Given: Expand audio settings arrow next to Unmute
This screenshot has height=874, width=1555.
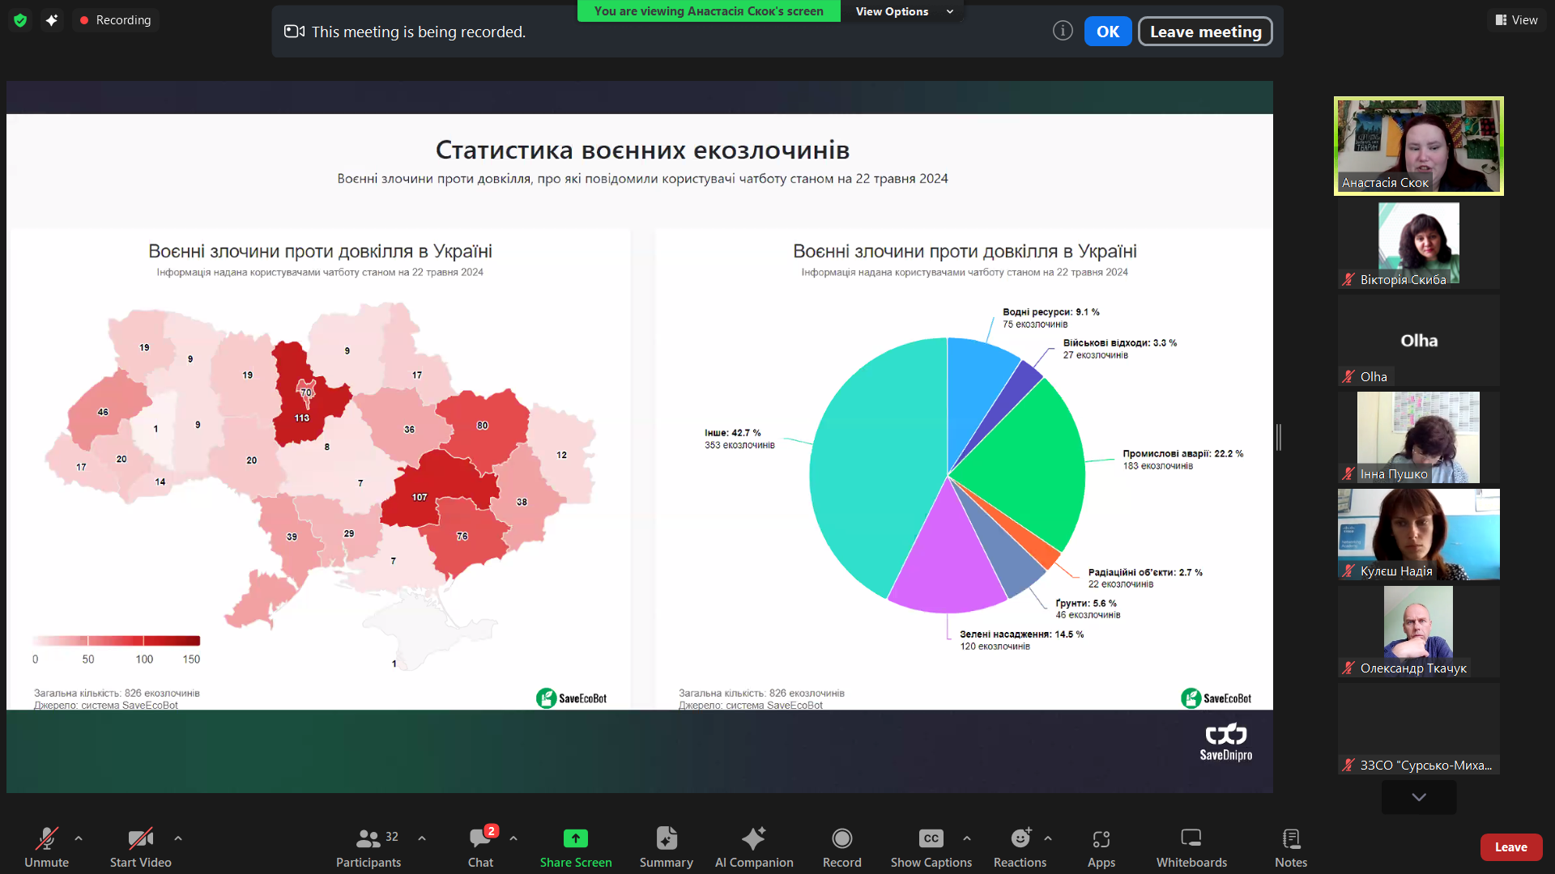Looking at the screenshot, I should click(79, 838).
